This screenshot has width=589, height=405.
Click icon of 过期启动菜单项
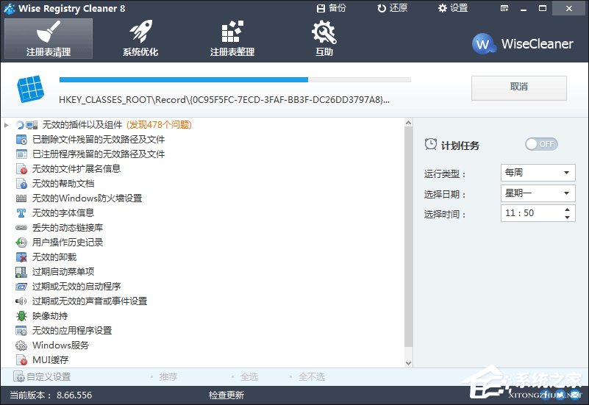coord(21,272)
